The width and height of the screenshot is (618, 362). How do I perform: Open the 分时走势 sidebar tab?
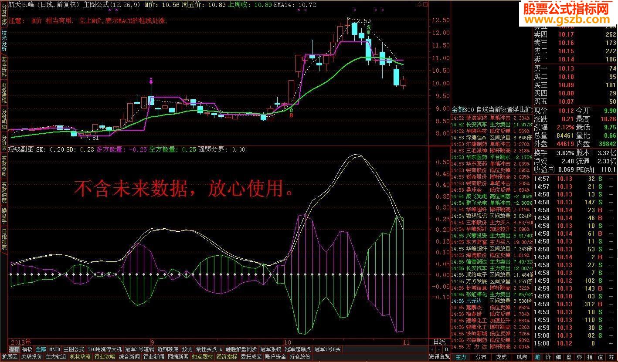click(x=4, y=14)
